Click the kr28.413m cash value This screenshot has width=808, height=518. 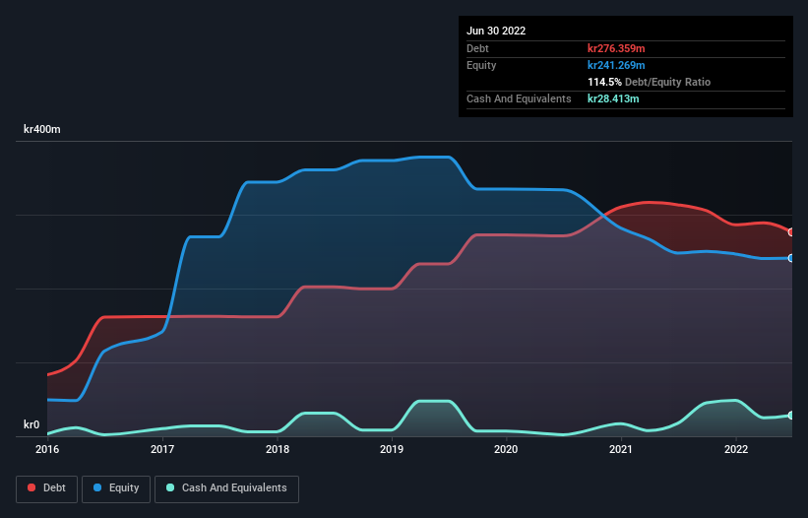click(613, 98)
